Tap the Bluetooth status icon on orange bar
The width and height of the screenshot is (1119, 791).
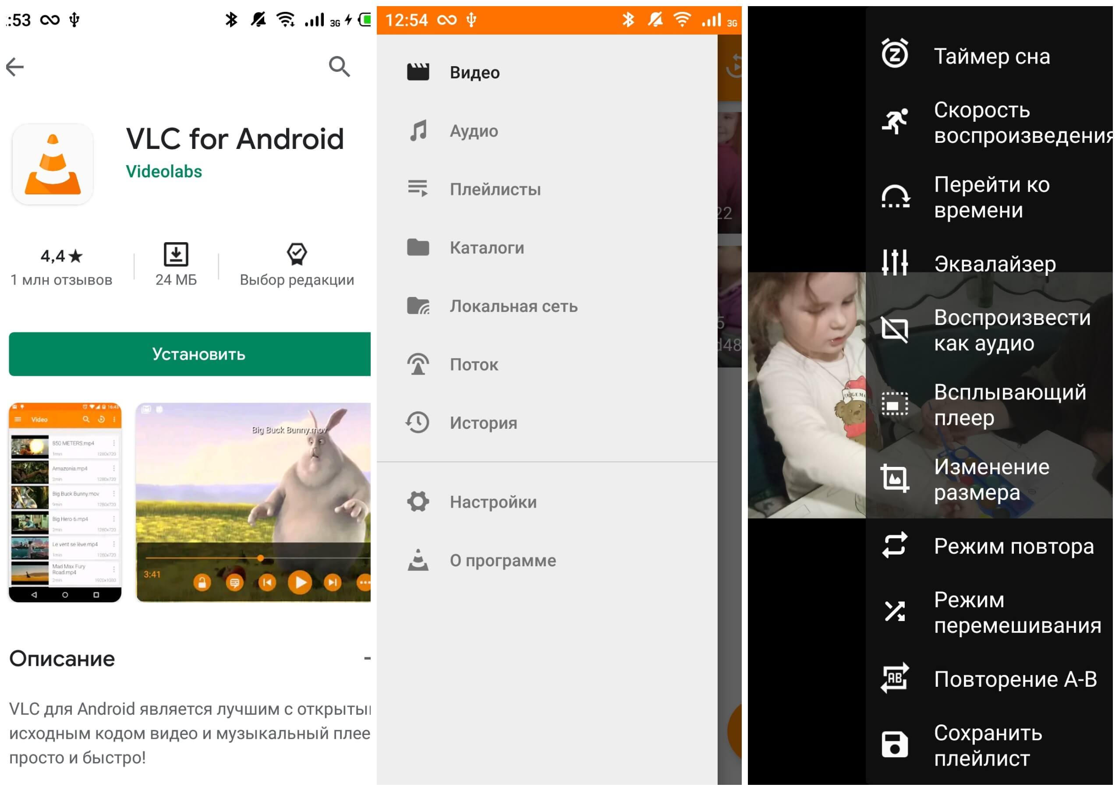(x=628, y=20)
